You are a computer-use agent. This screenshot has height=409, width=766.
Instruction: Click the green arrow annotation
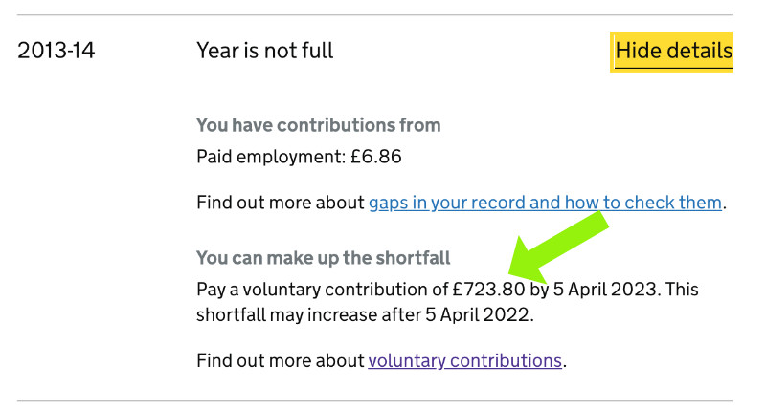[x=558, y=250]
